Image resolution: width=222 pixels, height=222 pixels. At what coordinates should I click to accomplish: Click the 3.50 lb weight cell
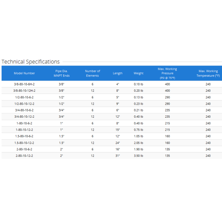(x=138, y=156)
